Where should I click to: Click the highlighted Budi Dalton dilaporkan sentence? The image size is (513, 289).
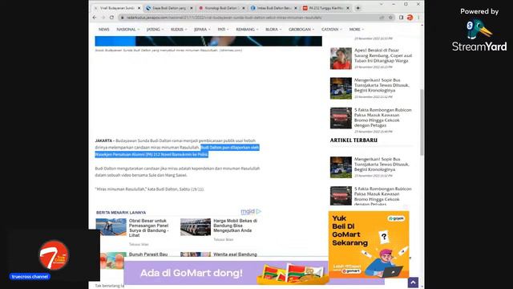point(177,151)
